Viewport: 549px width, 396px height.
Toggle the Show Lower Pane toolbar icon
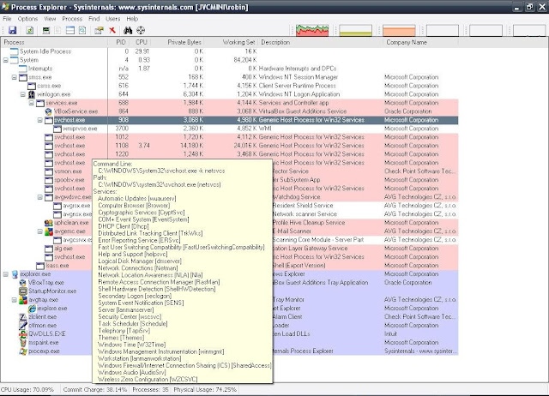pos(70,31)
